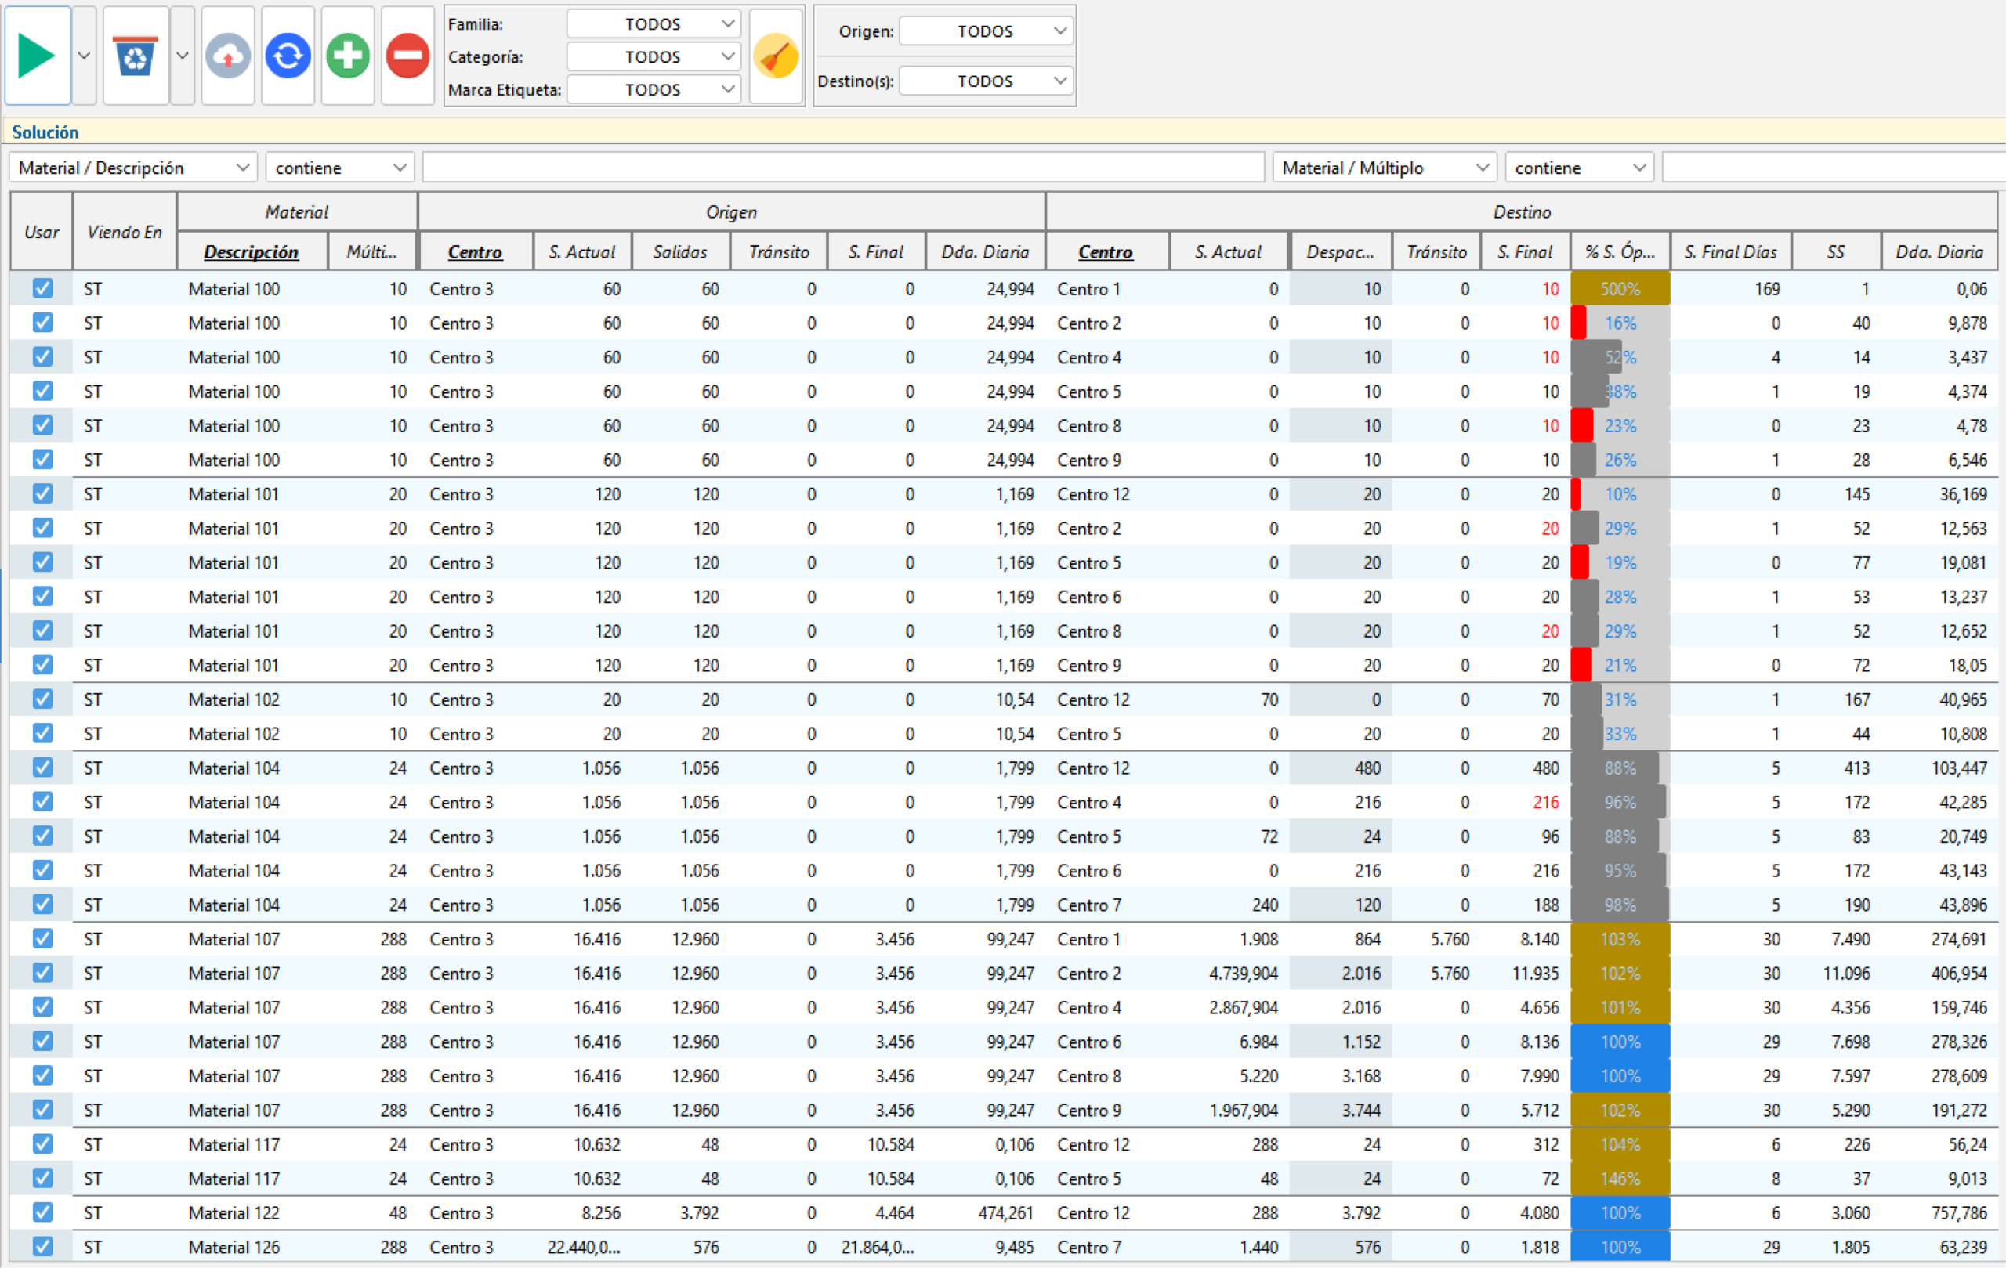Screen dimensions: 2006x1268
Task: Sort by Origen Centro column header
Action: pos(475,251)
